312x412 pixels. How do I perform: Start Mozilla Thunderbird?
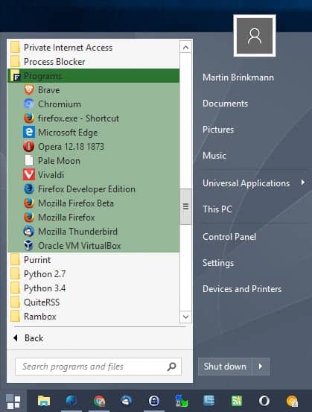[x=93, y=232]
